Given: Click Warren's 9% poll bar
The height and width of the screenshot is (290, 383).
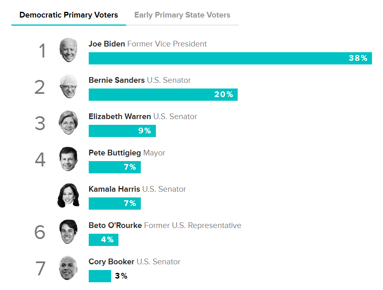Looking at the screenshot, I should pos(122,131).
